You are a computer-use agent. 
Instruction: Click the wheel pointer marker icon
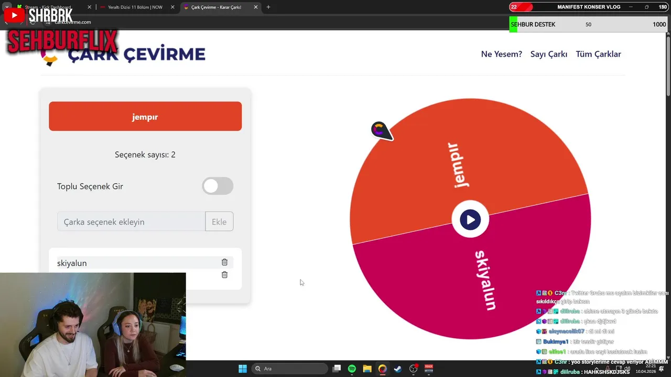[381, 130]
